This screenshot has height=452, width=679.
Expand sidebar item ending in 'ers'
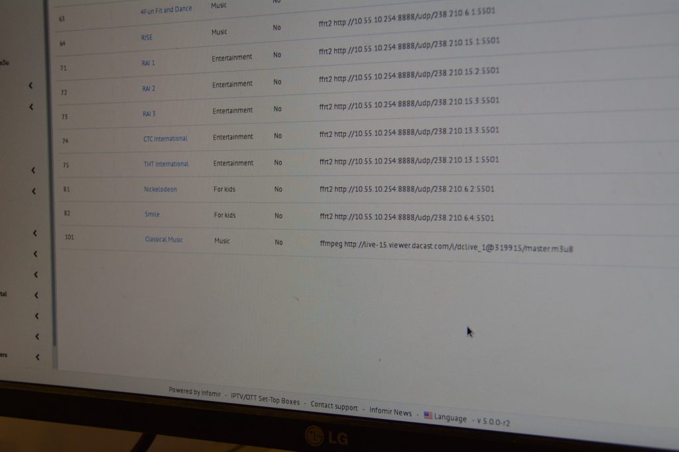37,357
